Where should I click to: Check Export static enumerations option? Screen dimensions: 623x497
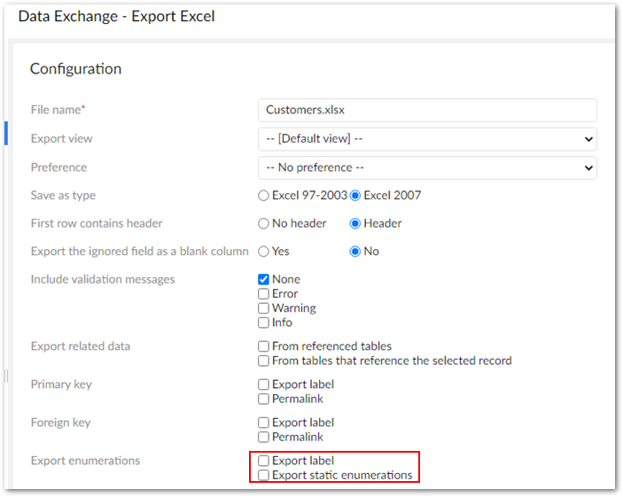click(264, 475)
